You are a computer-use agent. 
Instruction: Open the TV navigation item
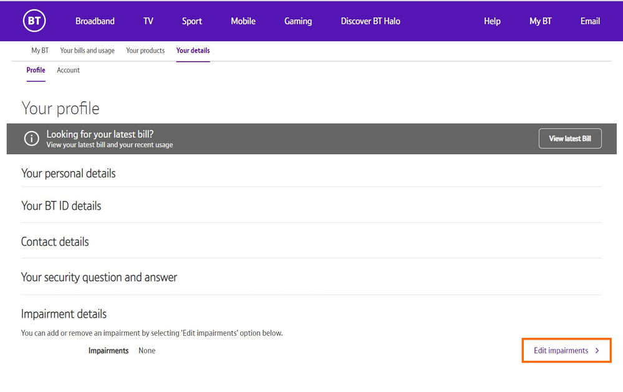pos(148,21)
